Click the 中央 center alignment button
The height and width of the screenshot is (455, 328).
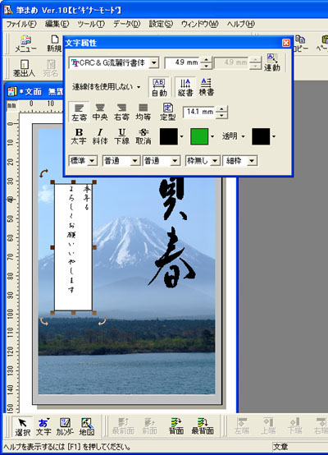click(x=100, y=112)
